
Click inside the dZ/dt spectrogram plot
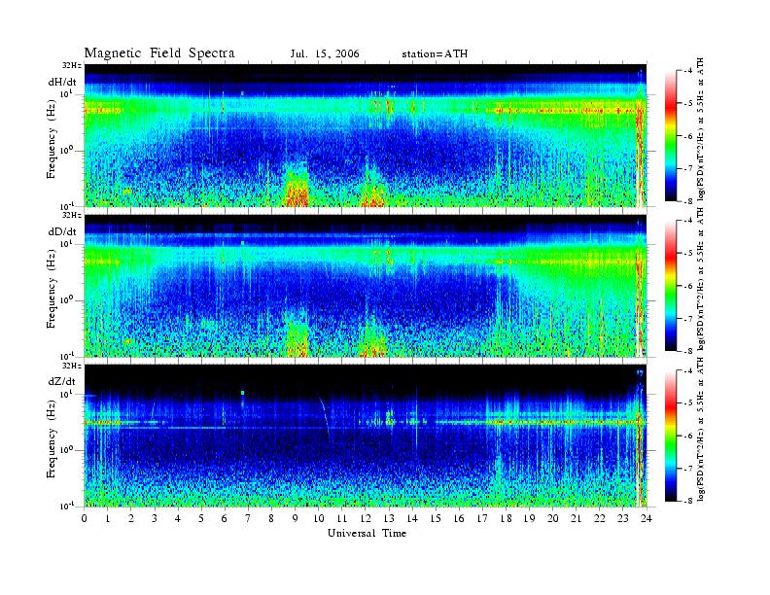(x=366, y=436)
